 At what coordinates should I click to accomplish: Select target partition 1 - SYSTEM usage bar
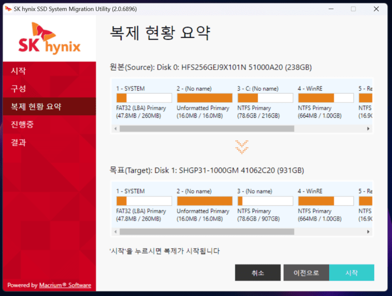pyautogui.click(x=144, y=201)
